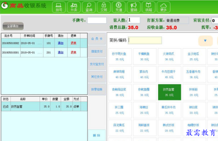The width and height of the screenshot is (218, 141).
Task: Click the 高品收银系统 logo
Action: pyautogui.click(x=24, y=6)
